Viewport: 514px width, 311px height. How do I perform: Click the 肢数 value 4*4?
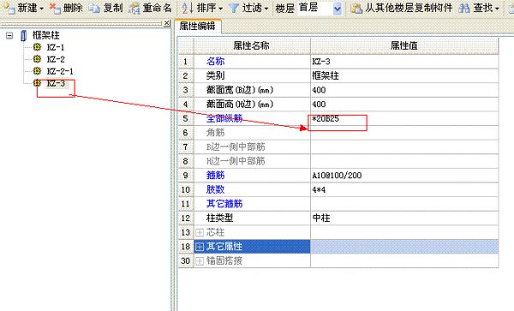click(x=404, y=189)
